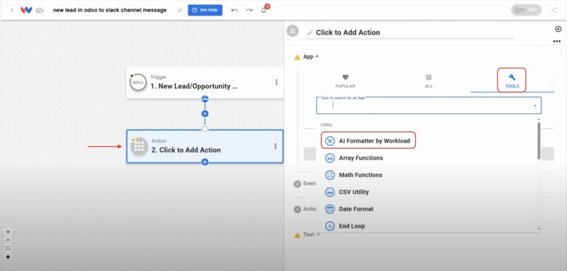Switch to the All tab

429,81
